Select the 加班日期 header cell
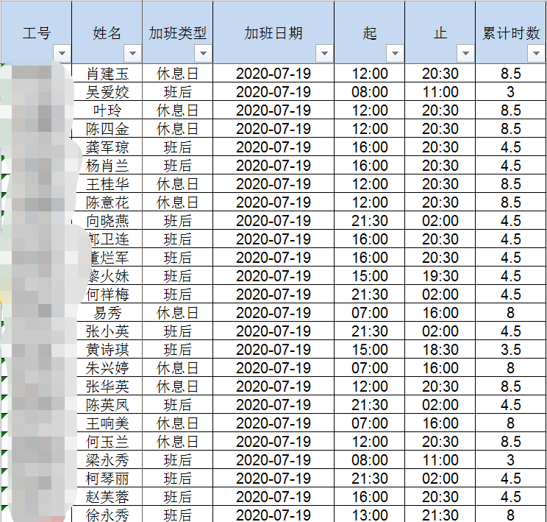The width and height of the screenshot is (547, 522). point(273,32)
